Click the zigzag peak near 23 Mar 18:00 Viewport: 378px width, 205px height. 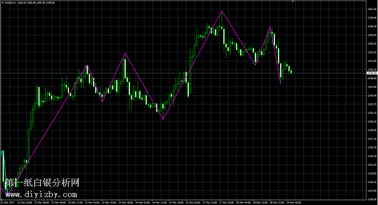(125, 53)
